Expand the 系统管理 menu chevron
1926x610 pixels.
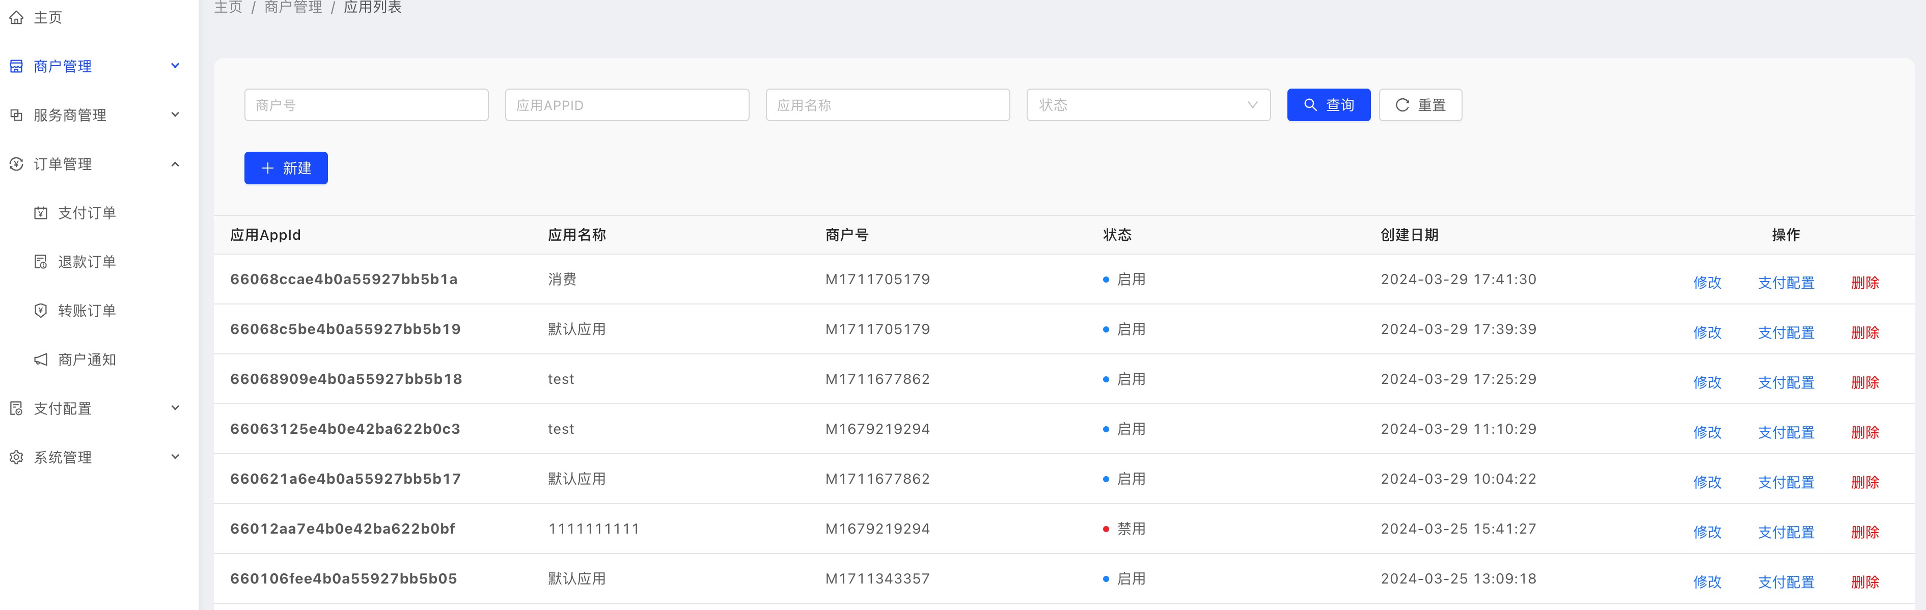click(x=175, y=456)
